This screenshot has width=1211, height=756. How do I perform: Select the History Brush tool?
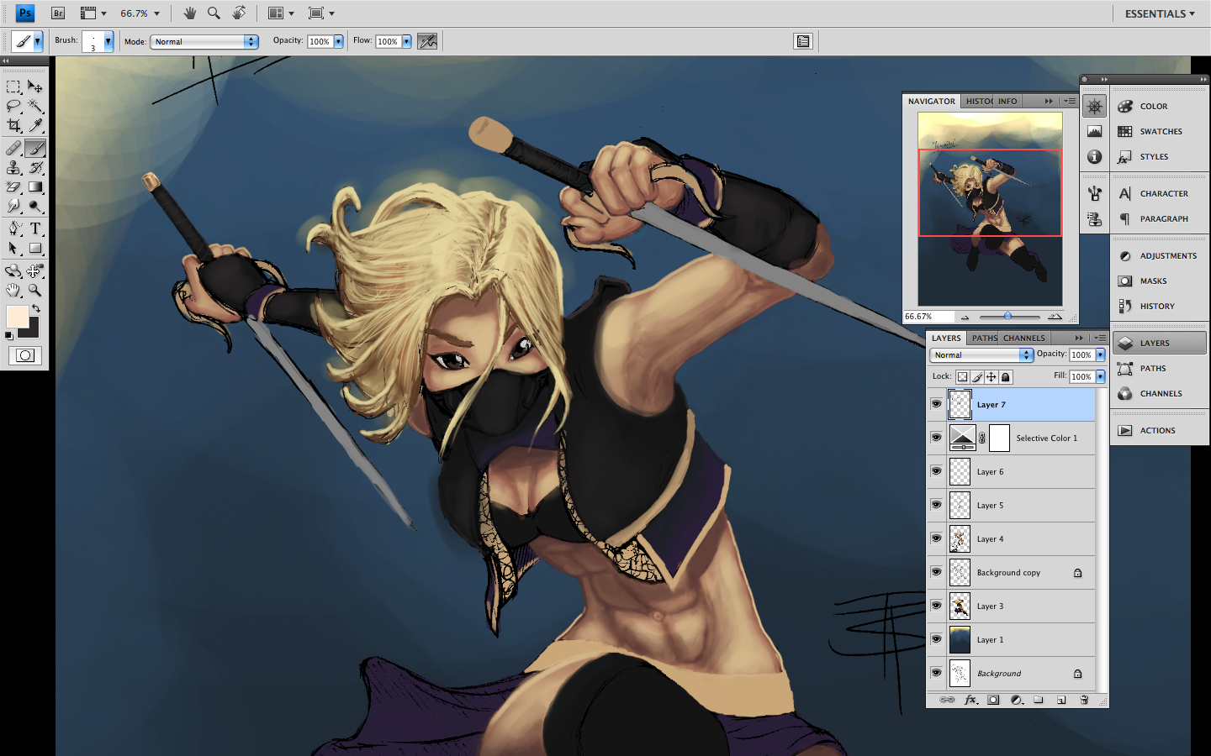(x=35, y=168)
